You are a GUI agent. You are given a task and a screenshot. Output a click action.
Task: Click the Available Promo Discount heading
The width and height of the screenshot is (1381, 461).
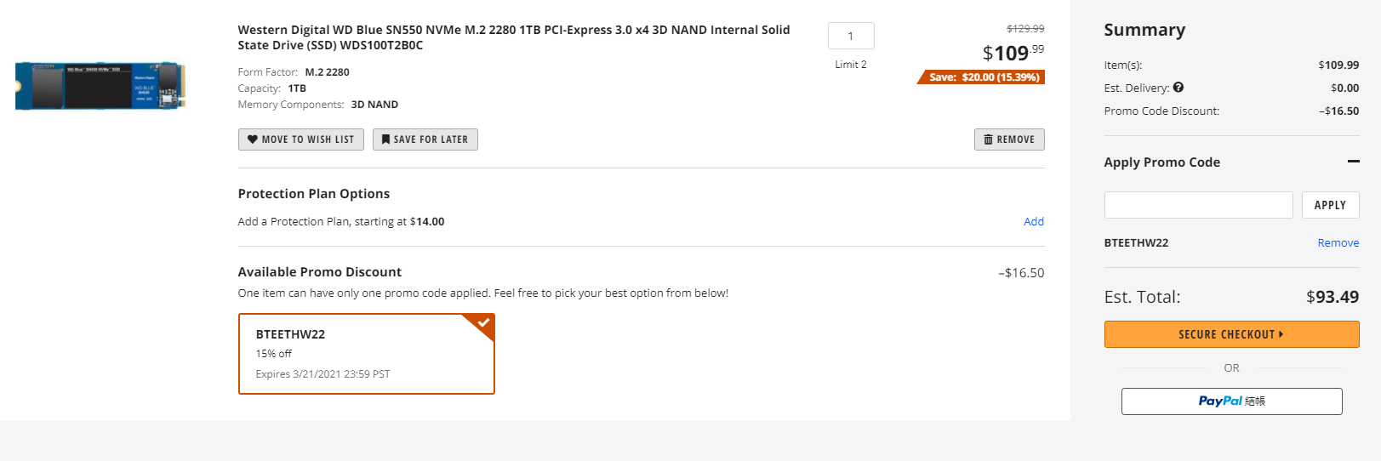point(319,272)
